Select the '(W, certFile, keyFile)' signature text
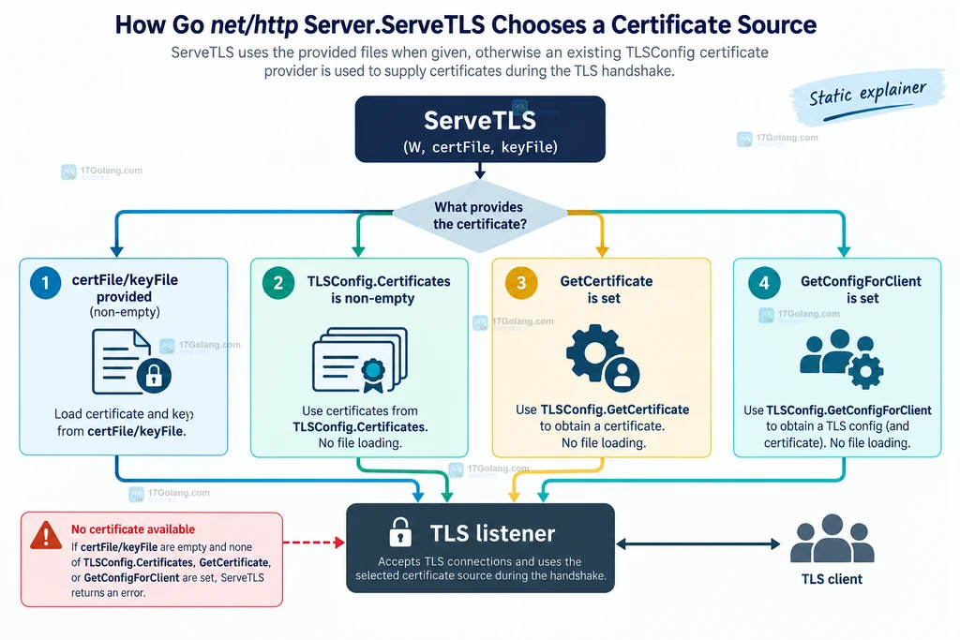 pyautogui.click(x=481, y=147)
